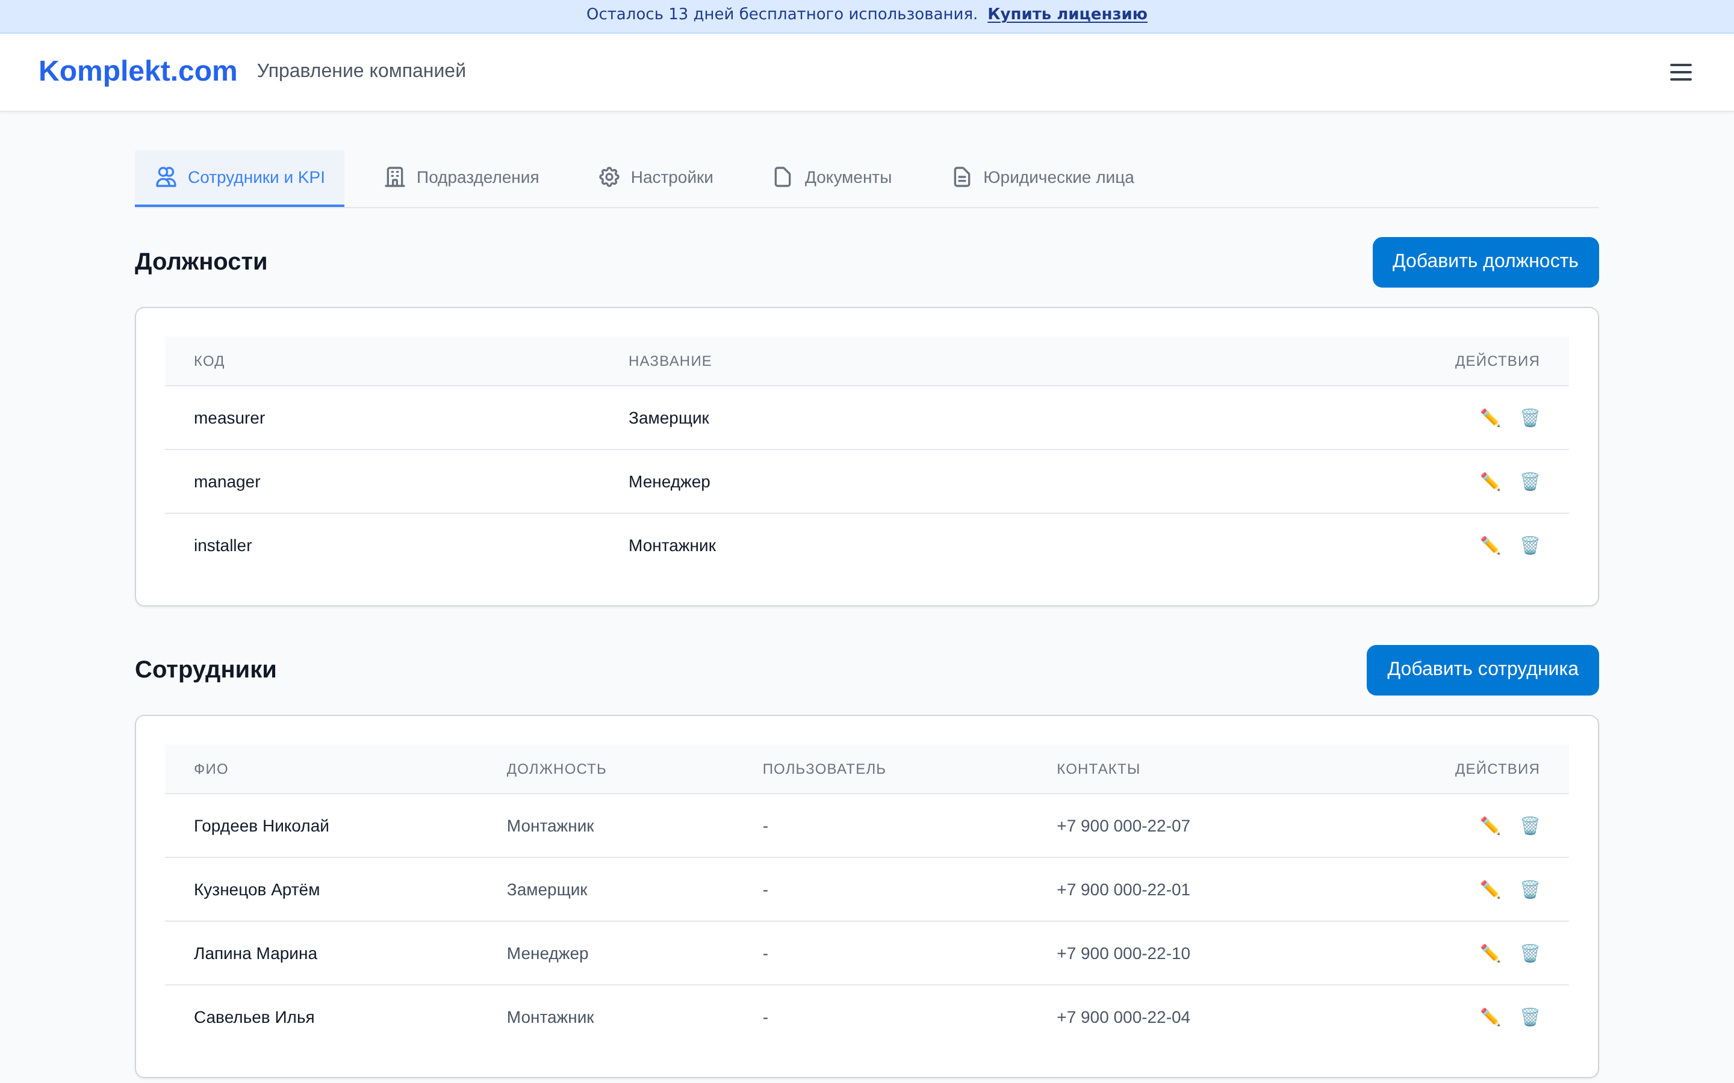Open the Документы tab

[832, 177]
